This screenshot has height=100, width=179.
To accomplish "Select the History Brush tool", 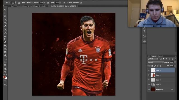I will 5,39.
